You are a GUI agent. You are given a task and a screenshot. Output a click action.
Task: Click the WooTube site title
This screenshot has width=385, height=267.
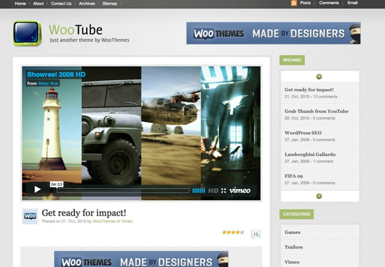click(x=76, y=29)
